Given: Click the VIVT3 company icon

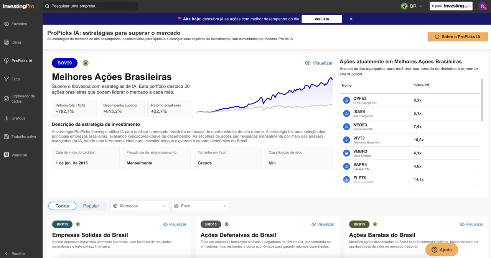Looking at the screenshot, I should (x=346, y=140).
